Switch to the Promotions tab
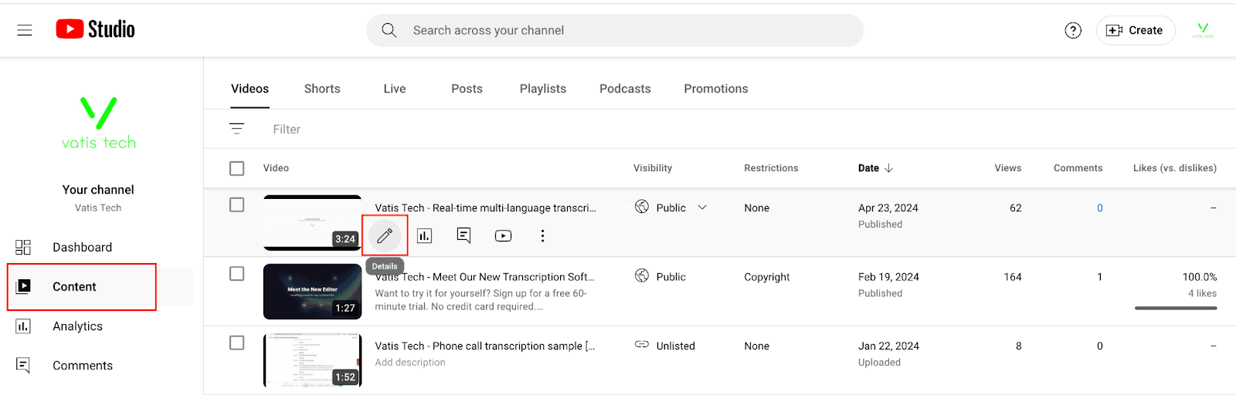1236x395 pixels. pyautogui.click(x=716, y=89)
